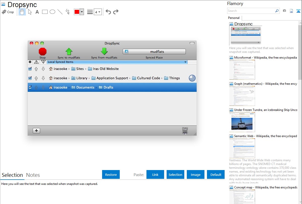Viewport: 302px width, 204px height.
Task: Open the Dropsync snapshot thumbnail
Action: [246, 35]
